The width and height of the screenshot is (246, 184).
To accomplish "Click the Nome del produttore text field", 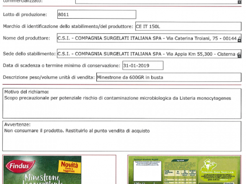I will click(x=149, y=38).
